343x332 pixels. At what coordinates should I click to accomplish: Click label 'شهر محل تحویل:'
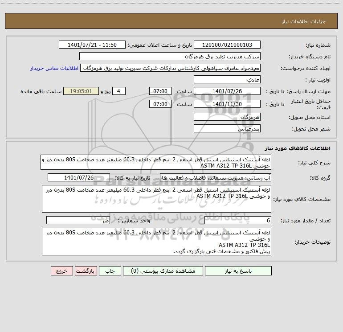click(311, 129)
